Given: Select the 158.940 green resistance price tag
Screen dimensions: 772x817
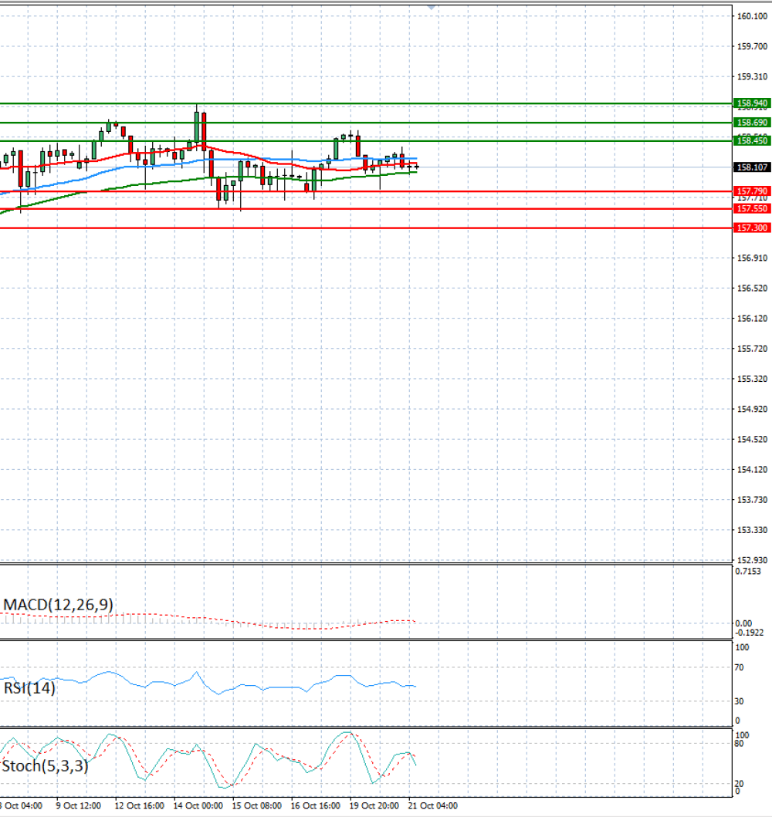Looking at the screenshot, I should (751, 103).
